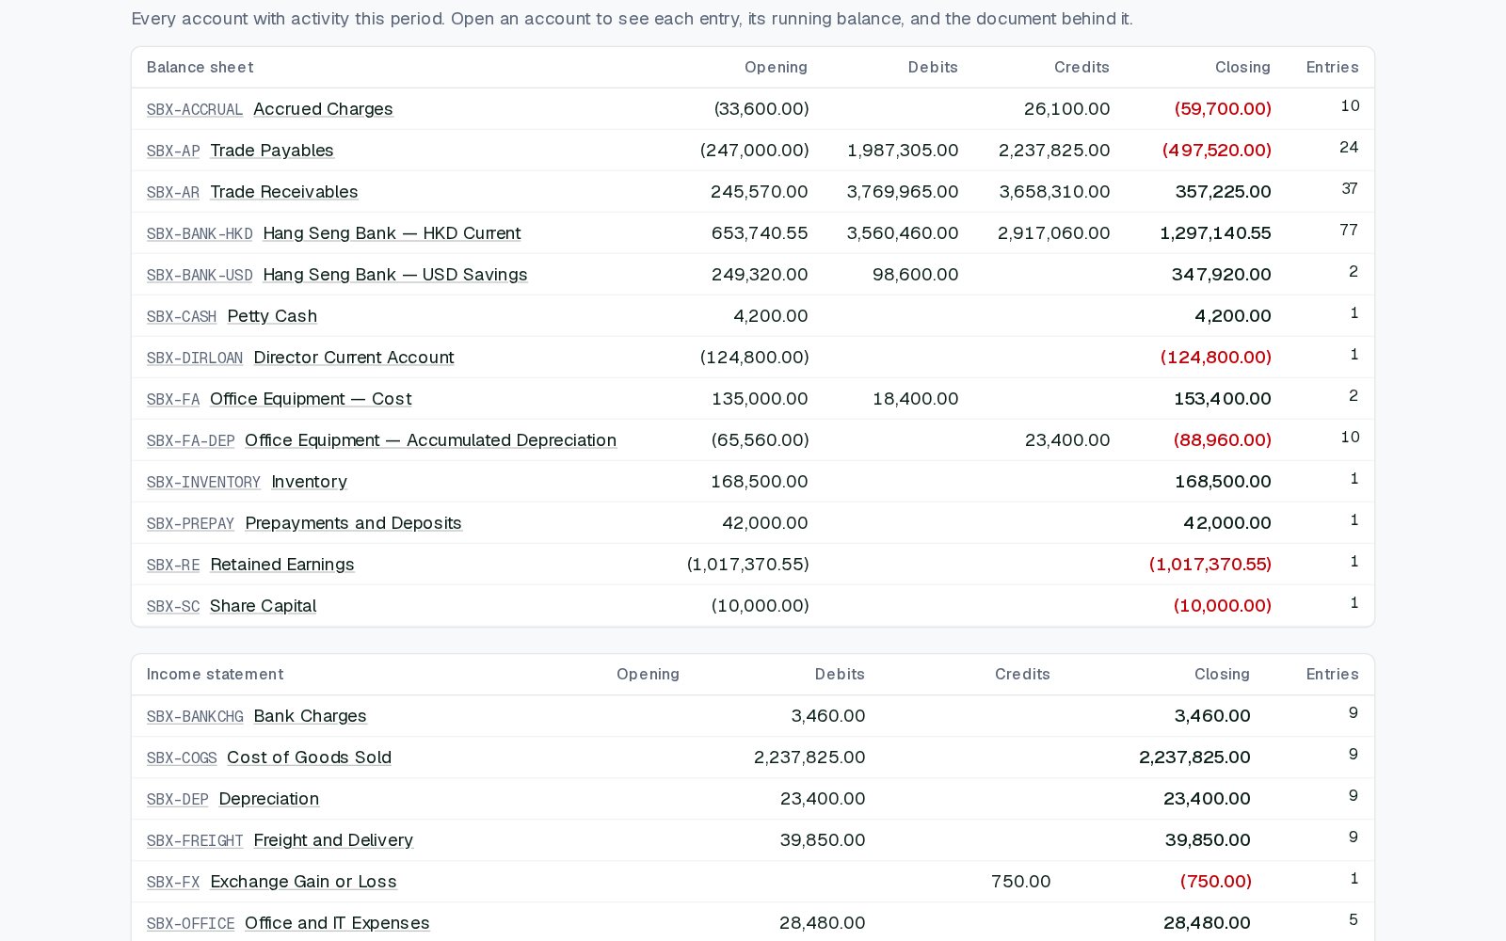Open the Trade Payables account link
The height and width of the screenshot is (941, 1506).
(272, 151)
